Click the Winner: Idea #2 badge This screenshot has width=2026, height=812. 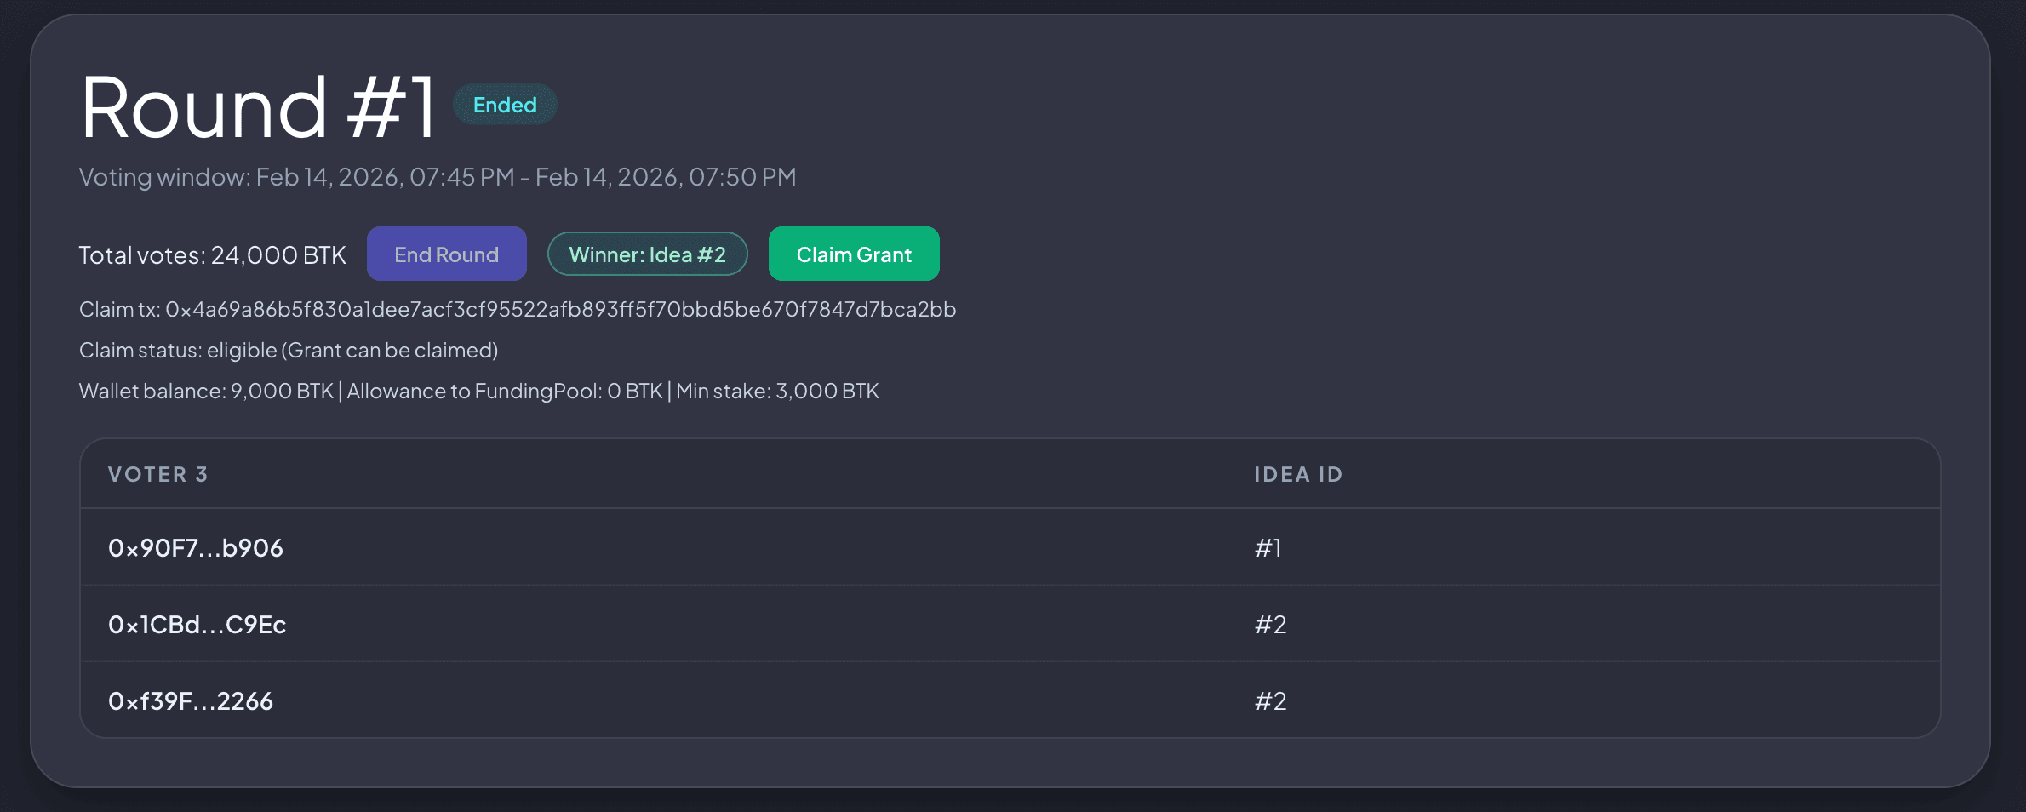[647, 253]
